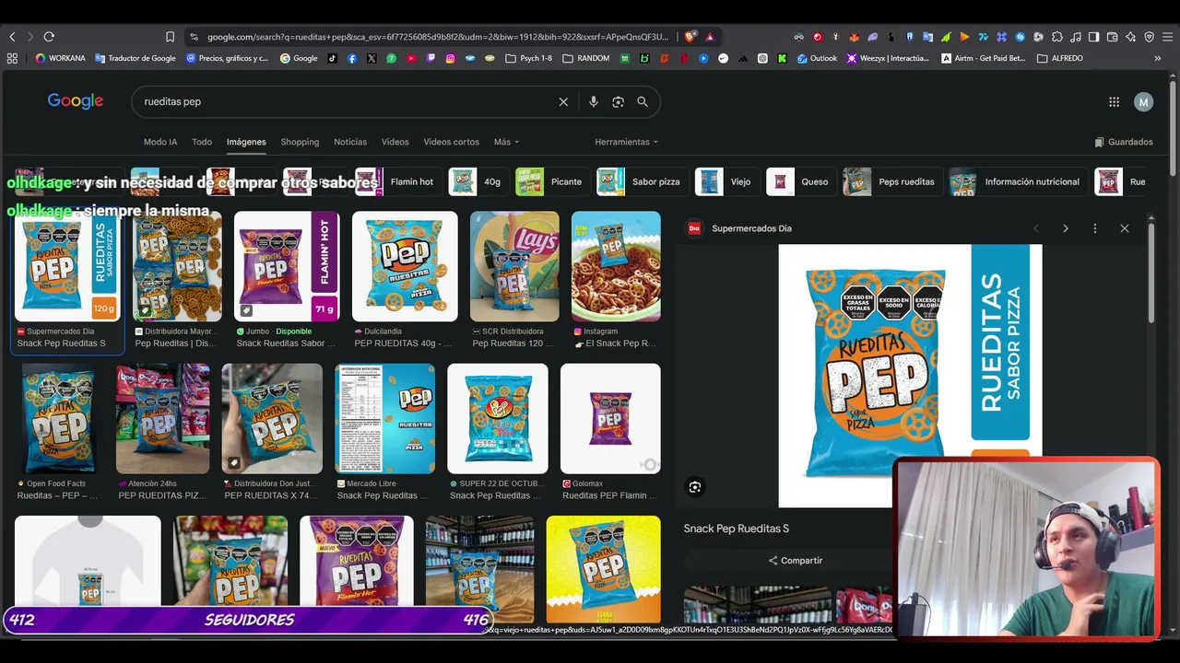Screen dimensions: 1180x663
Task: Open the Nike bookmark
Action: (x=723, y=58)
